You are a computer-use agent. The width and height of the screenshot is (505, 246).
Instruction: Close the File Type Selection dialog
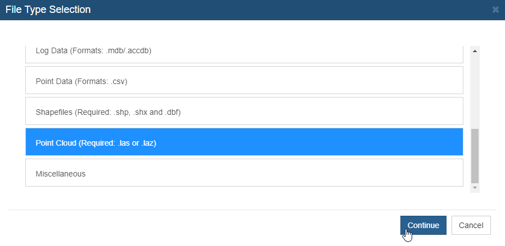tap(495, 10)
